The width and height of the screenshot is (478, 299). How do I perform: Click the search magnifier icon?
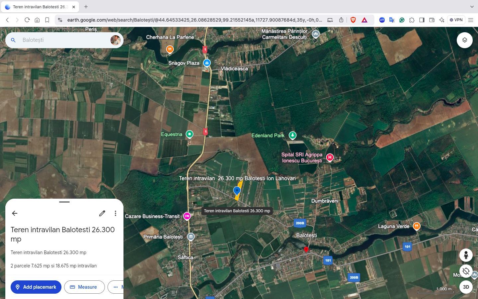point(13,40)
